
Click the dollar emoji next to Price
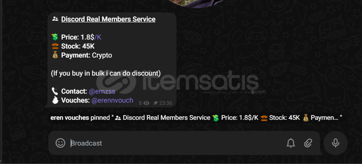point(55,37)
